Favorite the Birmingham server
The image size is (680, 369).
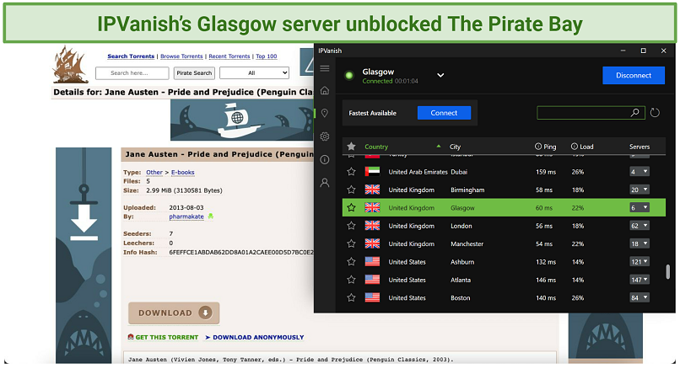351,190
